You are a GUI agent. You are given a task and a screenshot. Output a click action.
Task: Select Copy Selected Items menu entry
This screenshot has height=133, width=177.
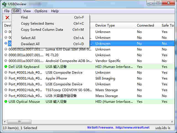(x=37, y=24)
